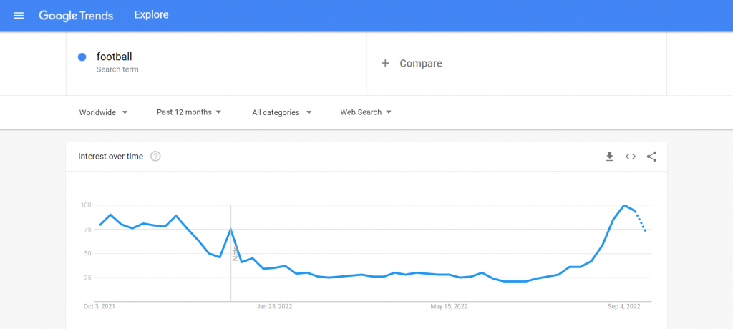The height and width of the screenshot is (329, 733).
Task: Click the dotted partial-data line segment
Action: (641, 221)
